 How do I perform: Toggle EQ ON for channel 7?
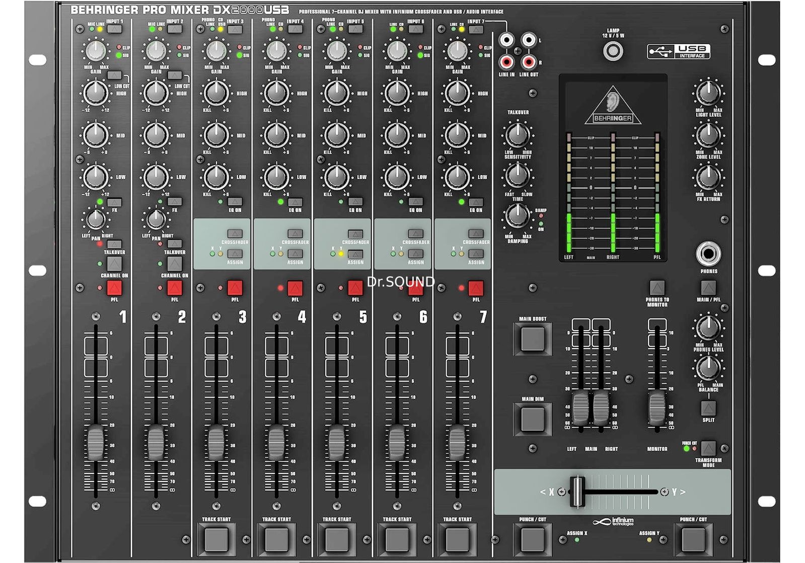coord(476,202)
